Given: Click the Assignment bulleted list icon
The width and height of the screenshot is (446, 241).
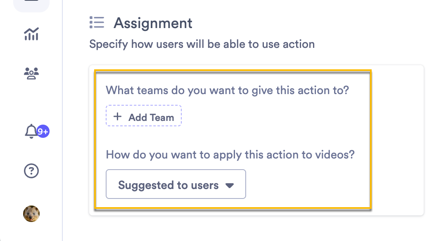Looking at the screenshot, I should point(97,23).
